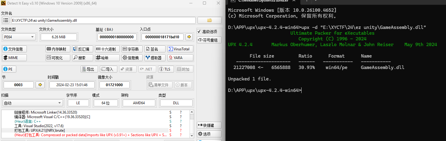Viewport: 446px width, 141px height.
Task: Click the S link in the UPX(4.21) row
Action: click(170, 130)
